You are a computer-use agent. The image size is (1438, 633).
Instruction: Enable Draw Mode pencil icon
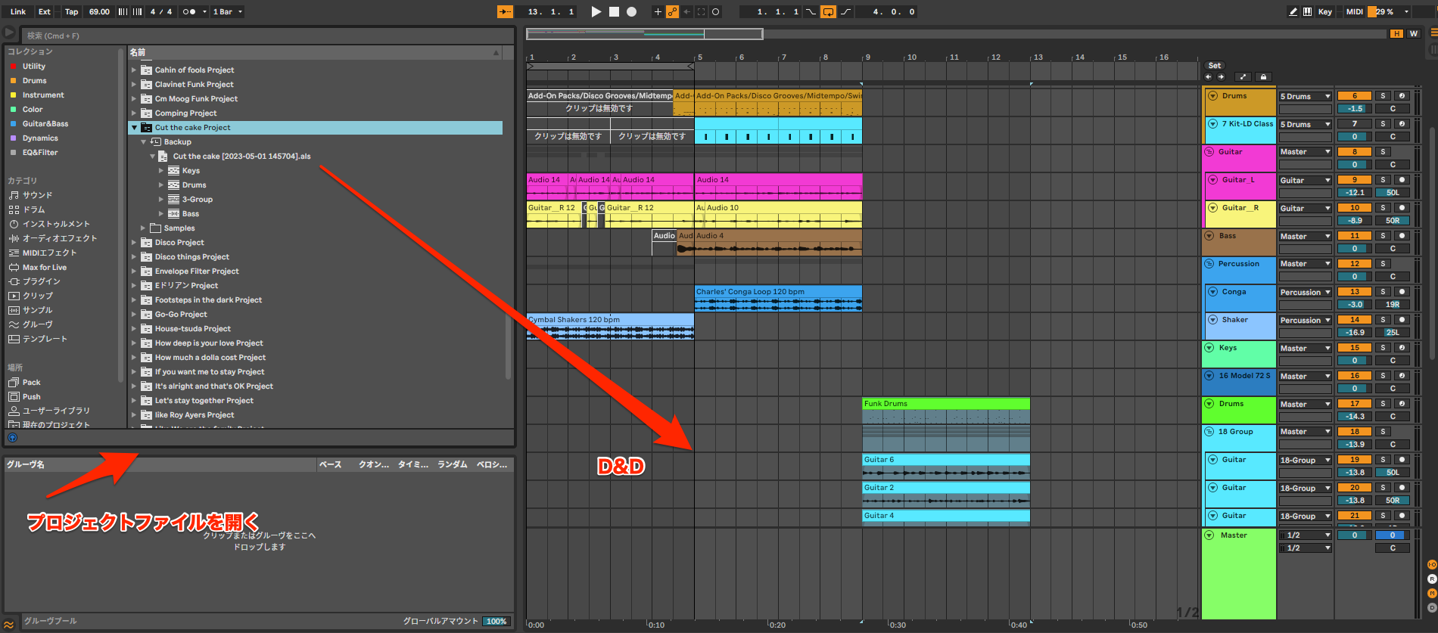tap(1293, 12)
